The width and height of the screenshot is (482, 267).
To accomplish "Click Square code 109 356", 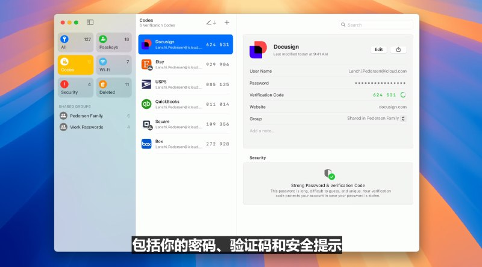I will (x=218, y=124).
